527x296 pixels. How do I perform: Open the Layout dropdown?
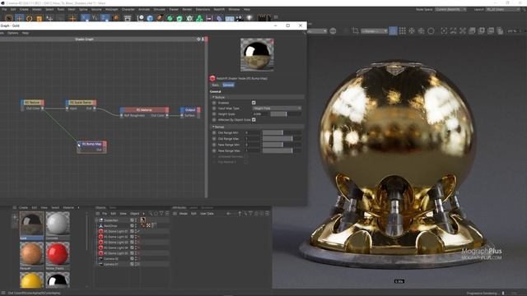(x=503, y=9)
